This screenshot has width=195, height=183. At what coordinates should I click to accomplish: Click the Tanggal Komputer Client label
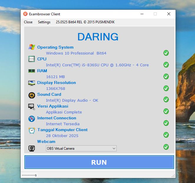[62, 130]
